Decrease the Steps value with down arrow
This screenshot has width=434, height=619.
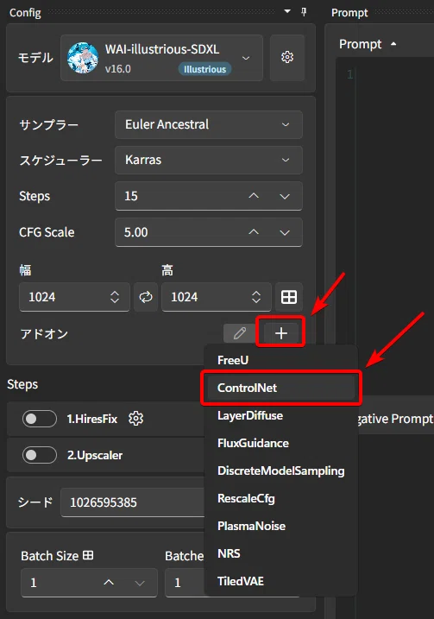tap(285, 196)
